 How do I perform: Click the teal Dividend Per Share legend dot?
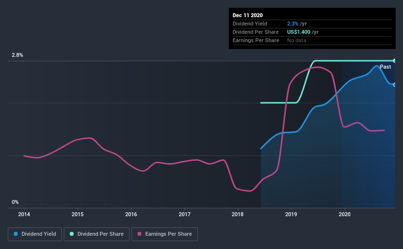tap(72, 234)
